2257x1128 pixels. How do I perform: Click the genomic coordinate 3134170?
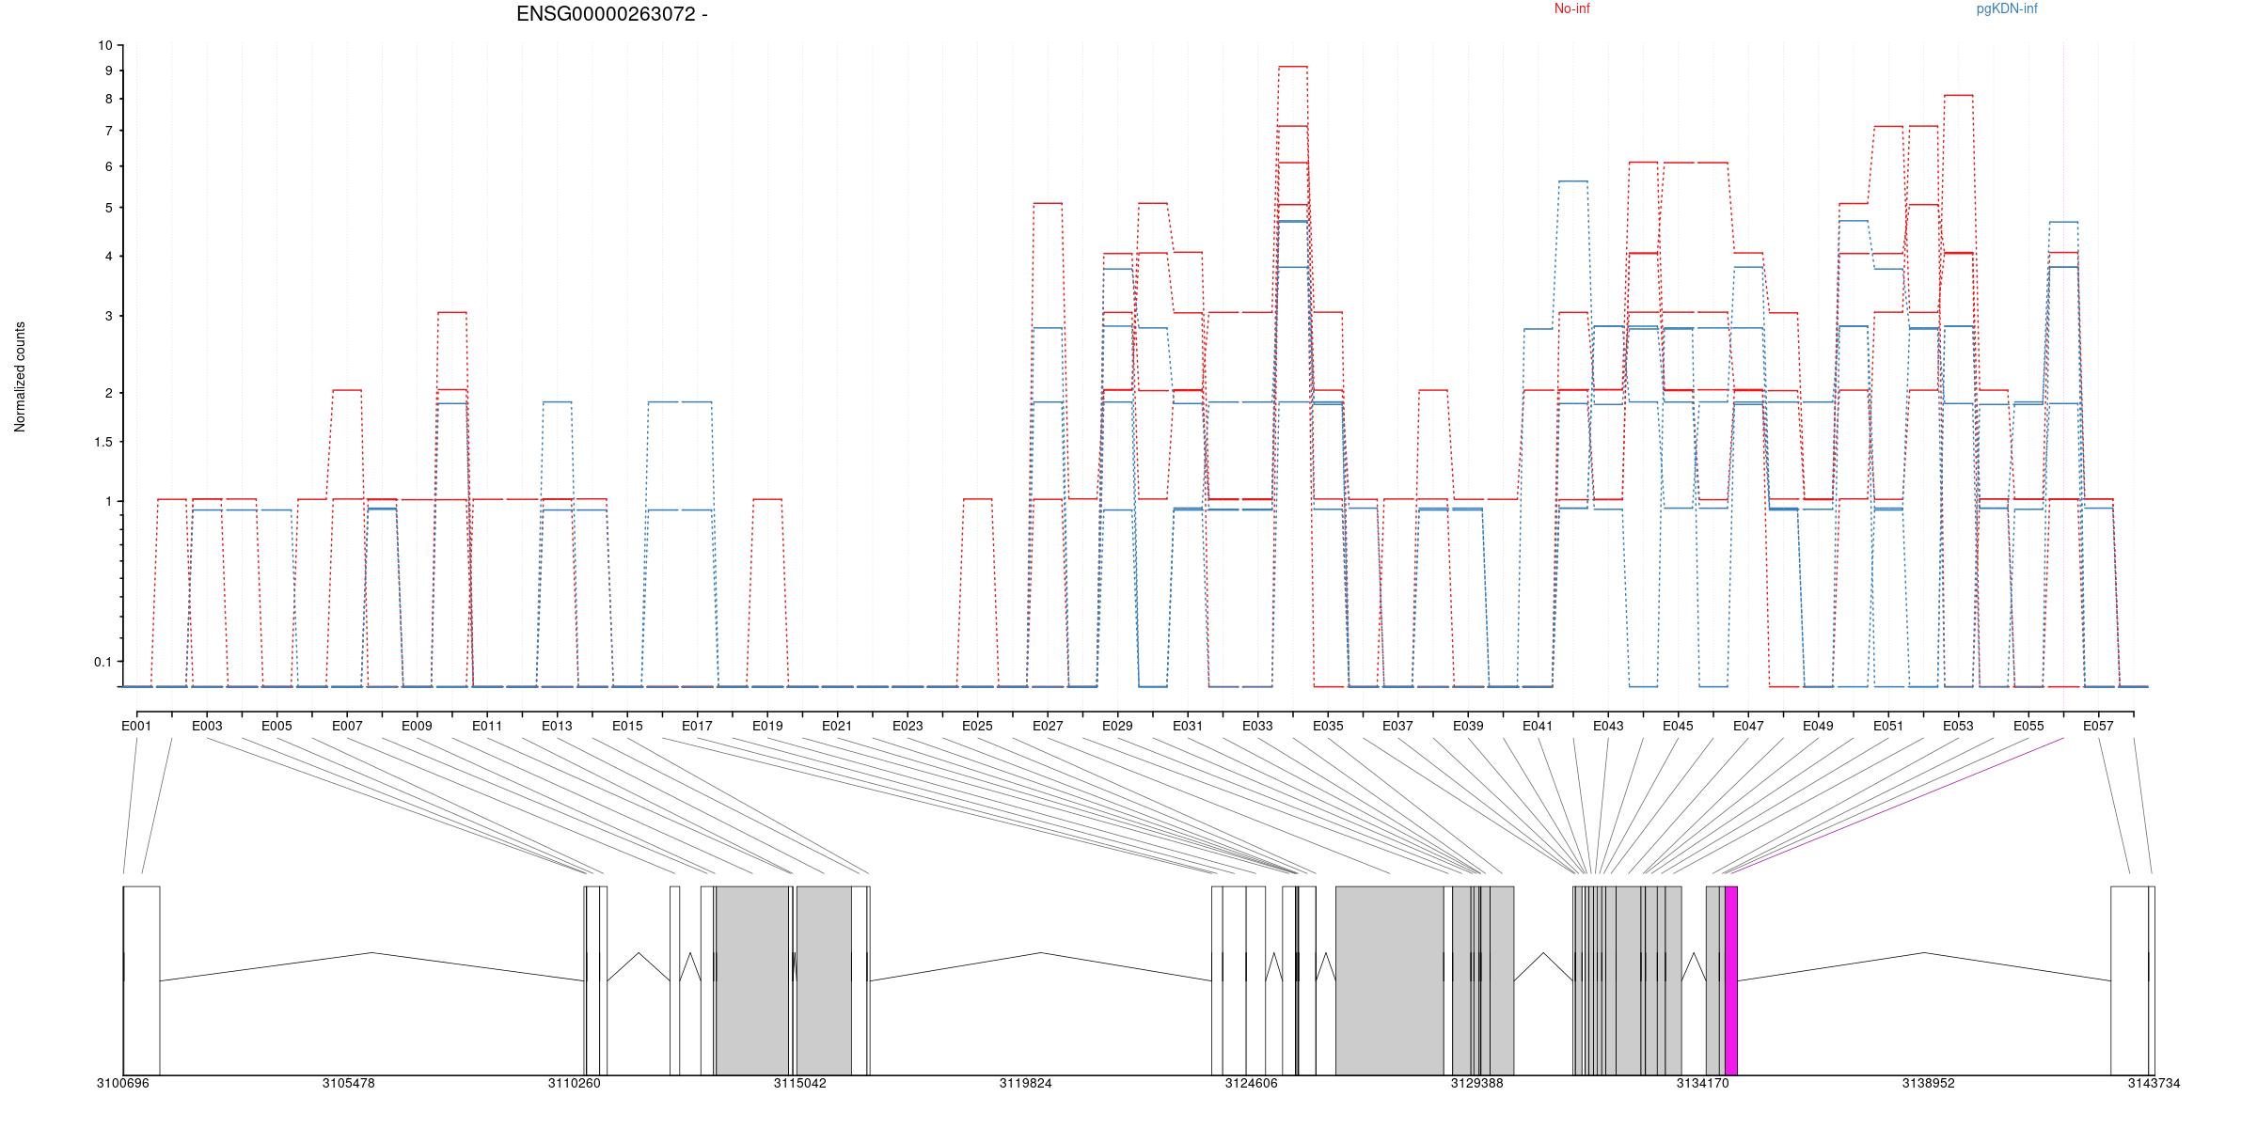click(1703, 1083)
